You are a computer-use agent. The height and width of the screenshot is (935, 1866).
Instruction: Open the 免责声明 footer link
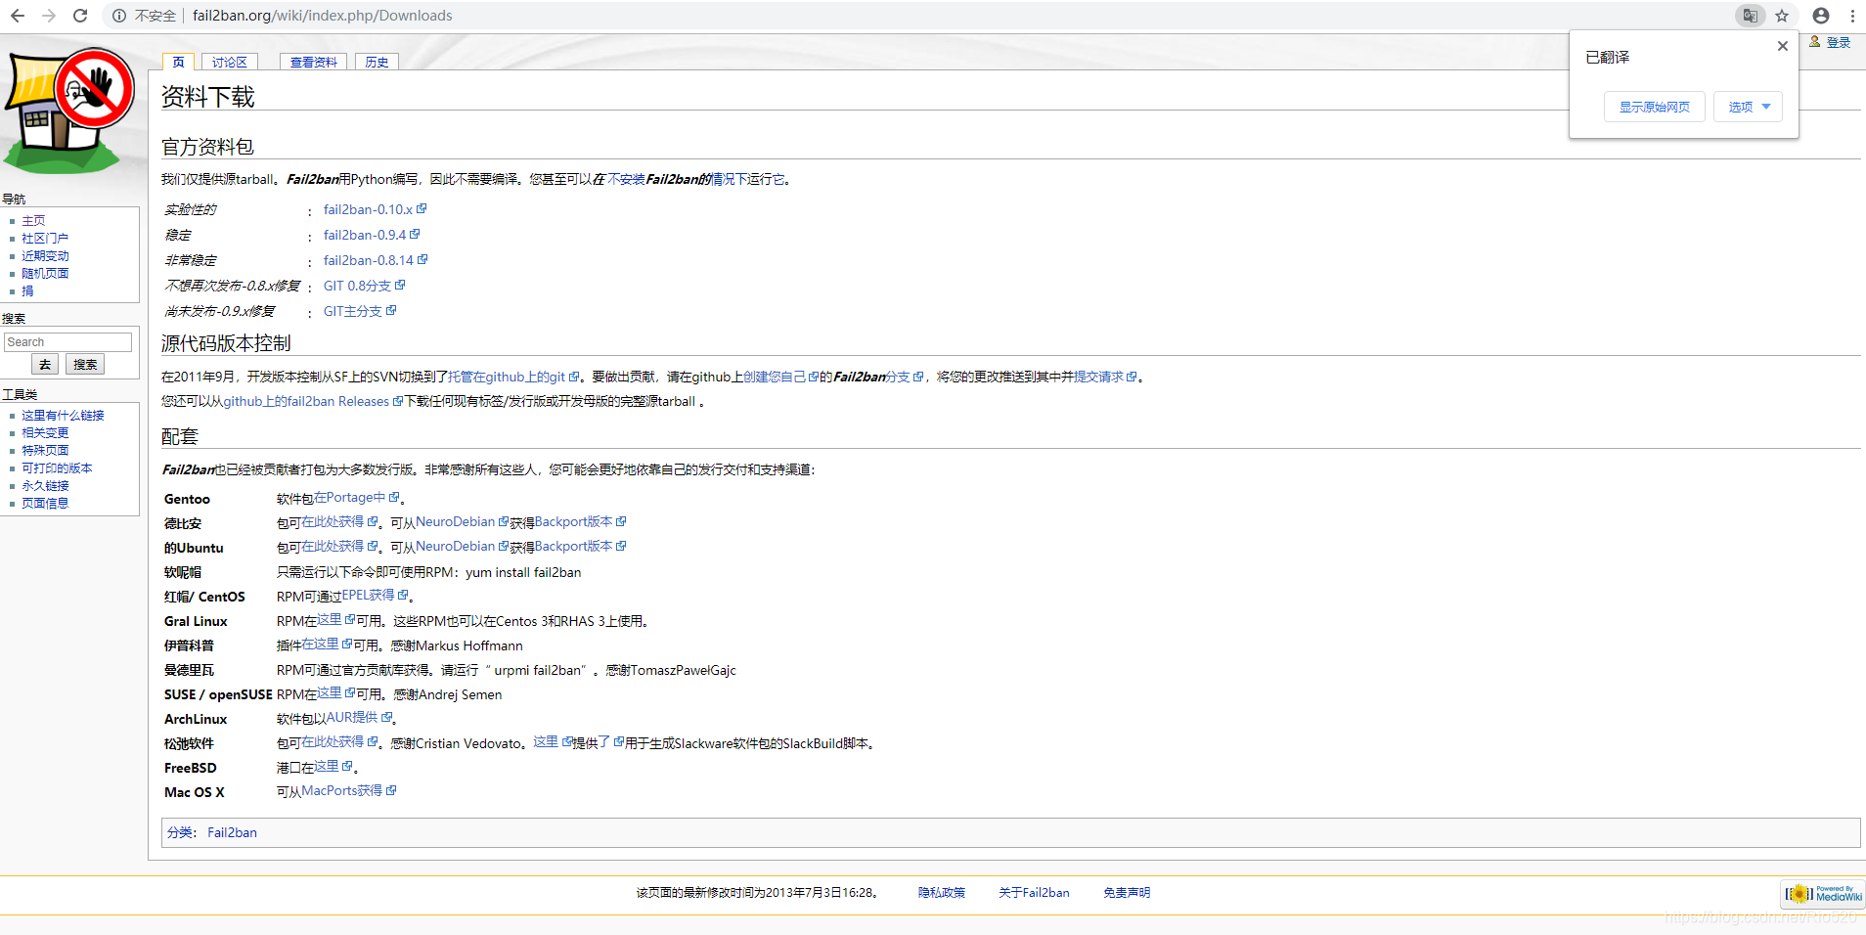pos(1127,893)
